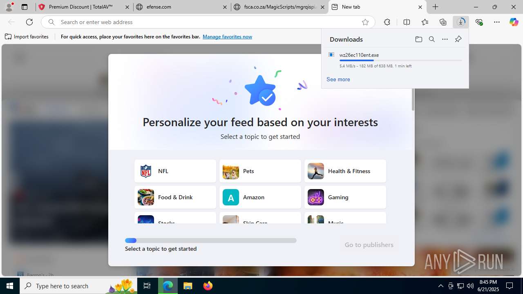Image resolution: width=523 pixels, height=294 pixels.
Task: Click the taskbar search box
Action: 78,286
